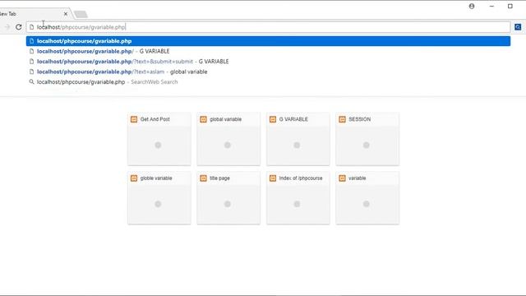Open the G VARIABLE thumbnail
The image size is (526, 296).
298,139
